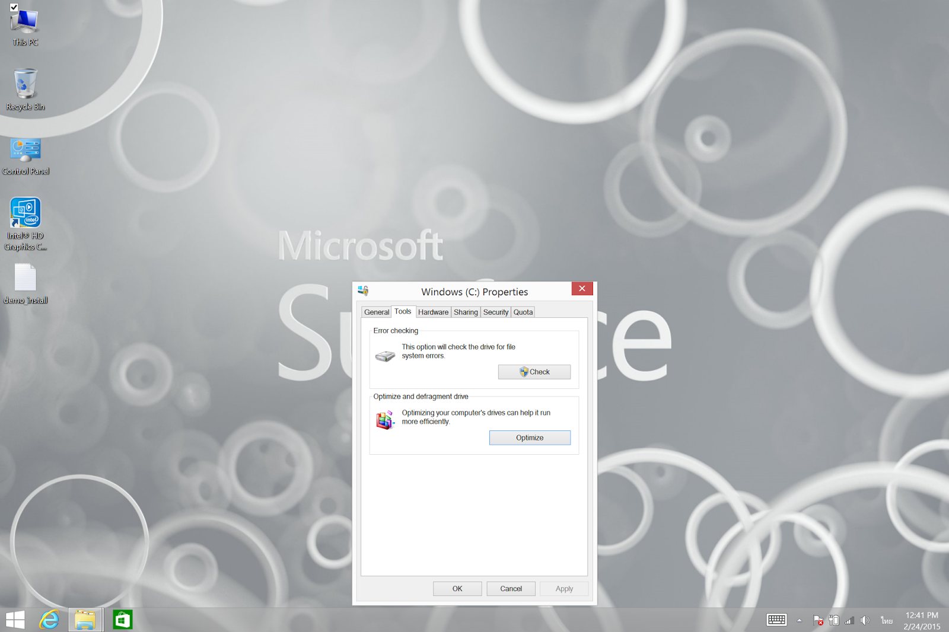Open the Windows Store taskbar icon
Screen dimensions: 949x632
122,620
